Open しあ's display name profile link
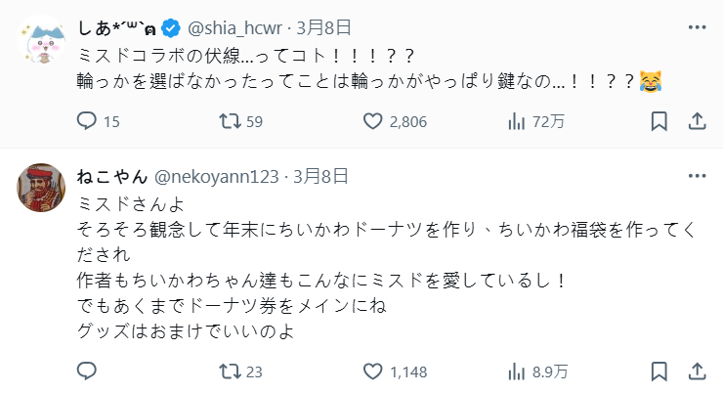Image resolution: width=723 pixels, height=393 pixels. (x=116, y=25)
